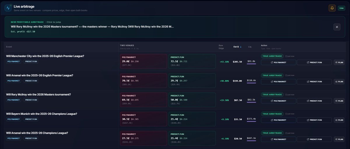Dismiss the new profitable arbitrage banner
Viewport: 350px width, 149px height.
tap(337, 27)
